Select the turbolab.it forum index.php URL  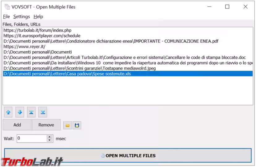pyautogui.click(x=128, y=30)
